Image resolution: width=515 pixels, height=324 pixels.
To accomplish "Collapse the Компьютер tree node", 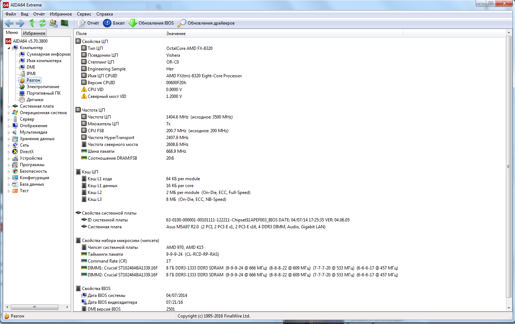I will [9, 48].
